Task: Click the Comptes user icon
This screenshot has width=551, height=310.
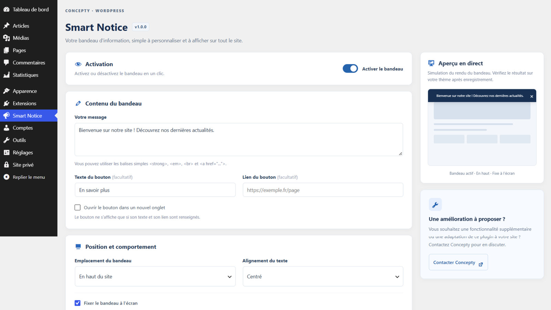Action: (x=6, y=128)
